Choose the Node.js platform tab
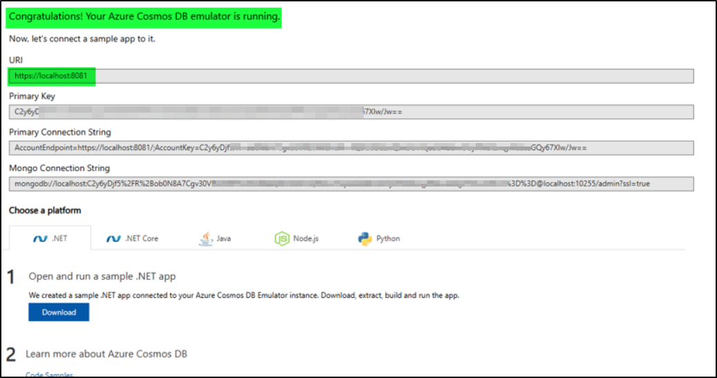 [x=297, y=238]
